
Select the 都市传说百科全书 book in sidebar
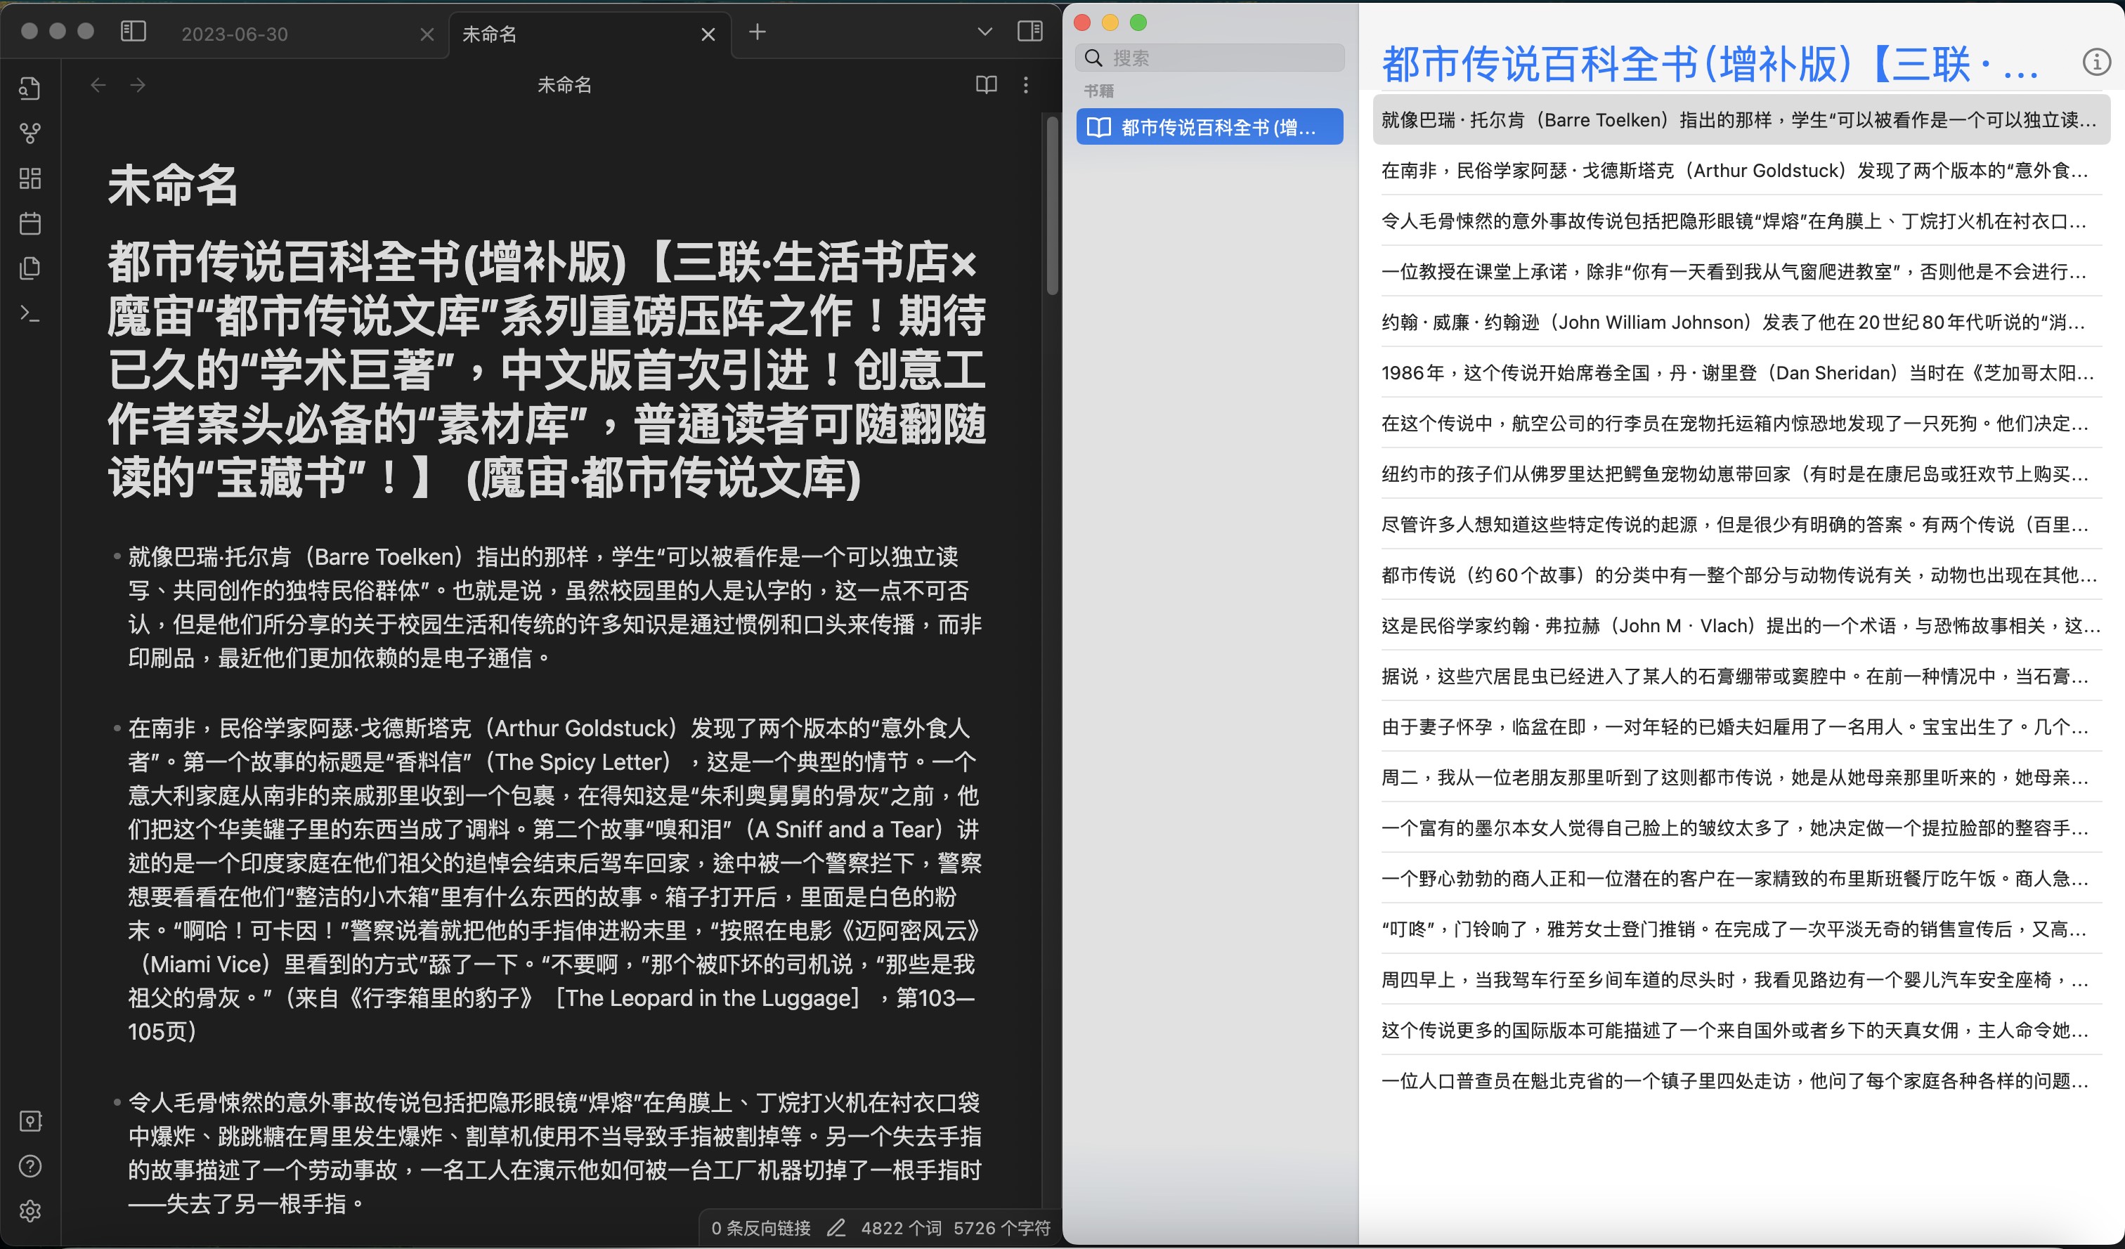tap(1209, 127)
